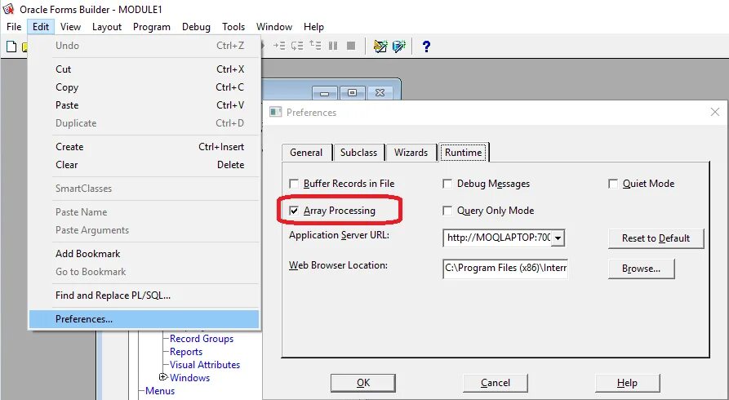Open the Program menu
Image resolution: width=729 pixels, height=400 pixels.
coord(152,27)
